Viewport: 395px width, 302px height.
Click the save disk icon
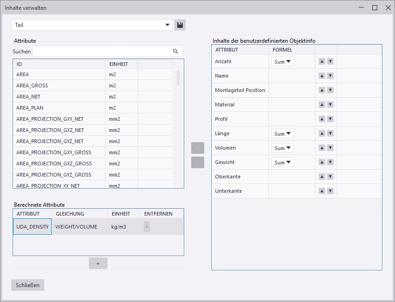180,25
